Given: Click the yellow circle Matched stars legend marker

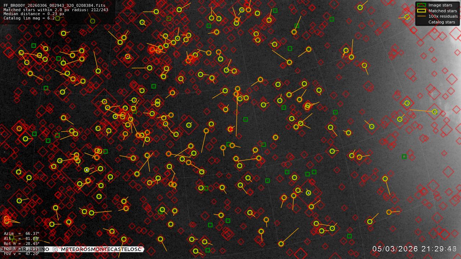Looking at the screenshot, I should pyautogui.click(x=421, y=11).
